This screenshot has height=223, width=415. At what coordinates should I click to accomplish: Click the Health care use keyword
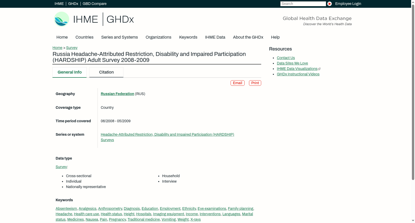click(x=86, y=214)
